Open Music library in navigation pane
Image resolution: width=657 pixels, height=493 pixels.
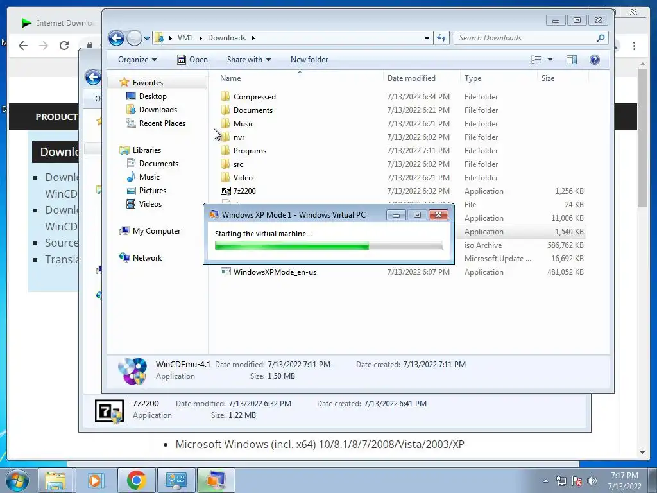[x=149, y=177]
